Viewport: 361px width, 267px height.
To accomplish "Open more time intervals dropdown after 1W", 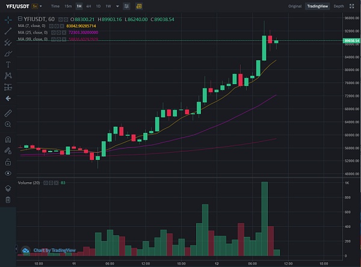I will pos(116,6).
